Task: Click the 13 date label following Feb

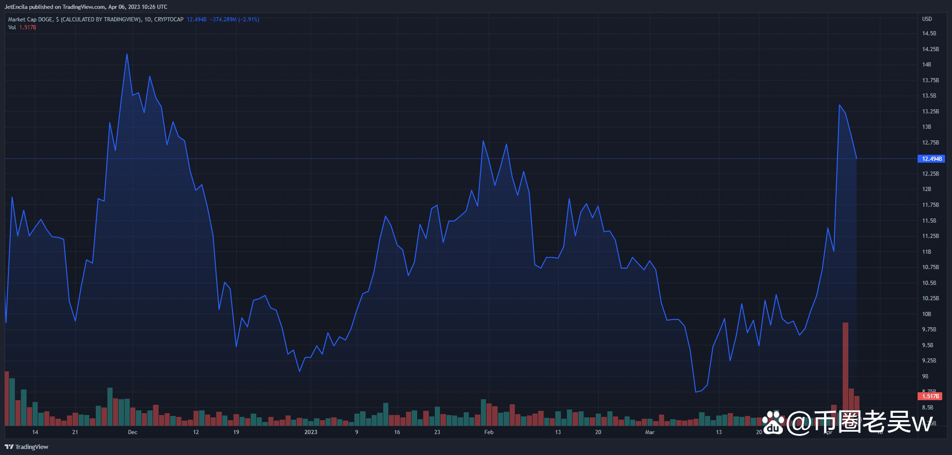Action: [558, 432]
